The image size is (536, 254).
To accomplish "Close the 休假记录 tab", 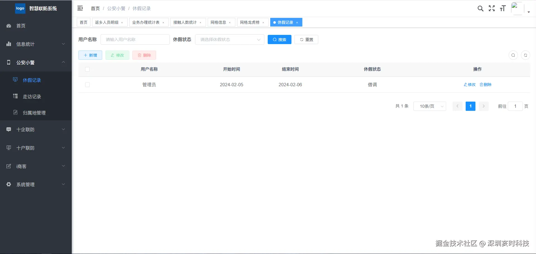I will pos(297,23).
